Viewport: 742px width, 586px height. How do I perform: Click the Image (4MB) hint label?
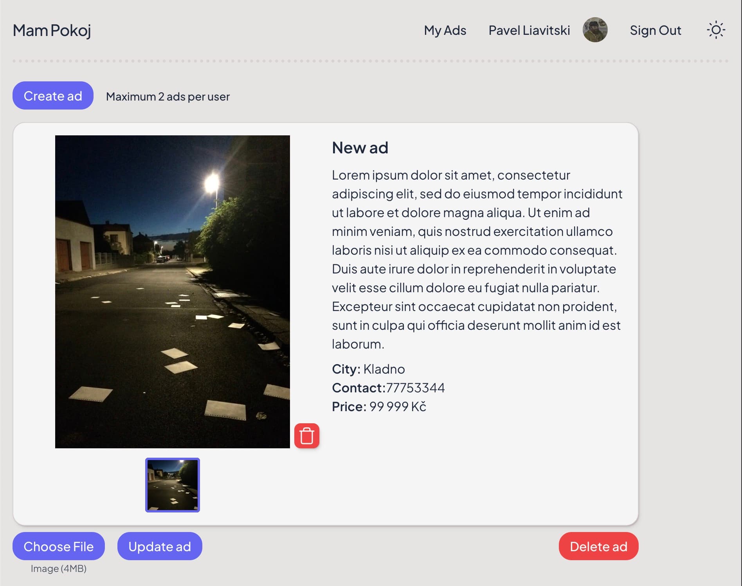click(59, 568)
